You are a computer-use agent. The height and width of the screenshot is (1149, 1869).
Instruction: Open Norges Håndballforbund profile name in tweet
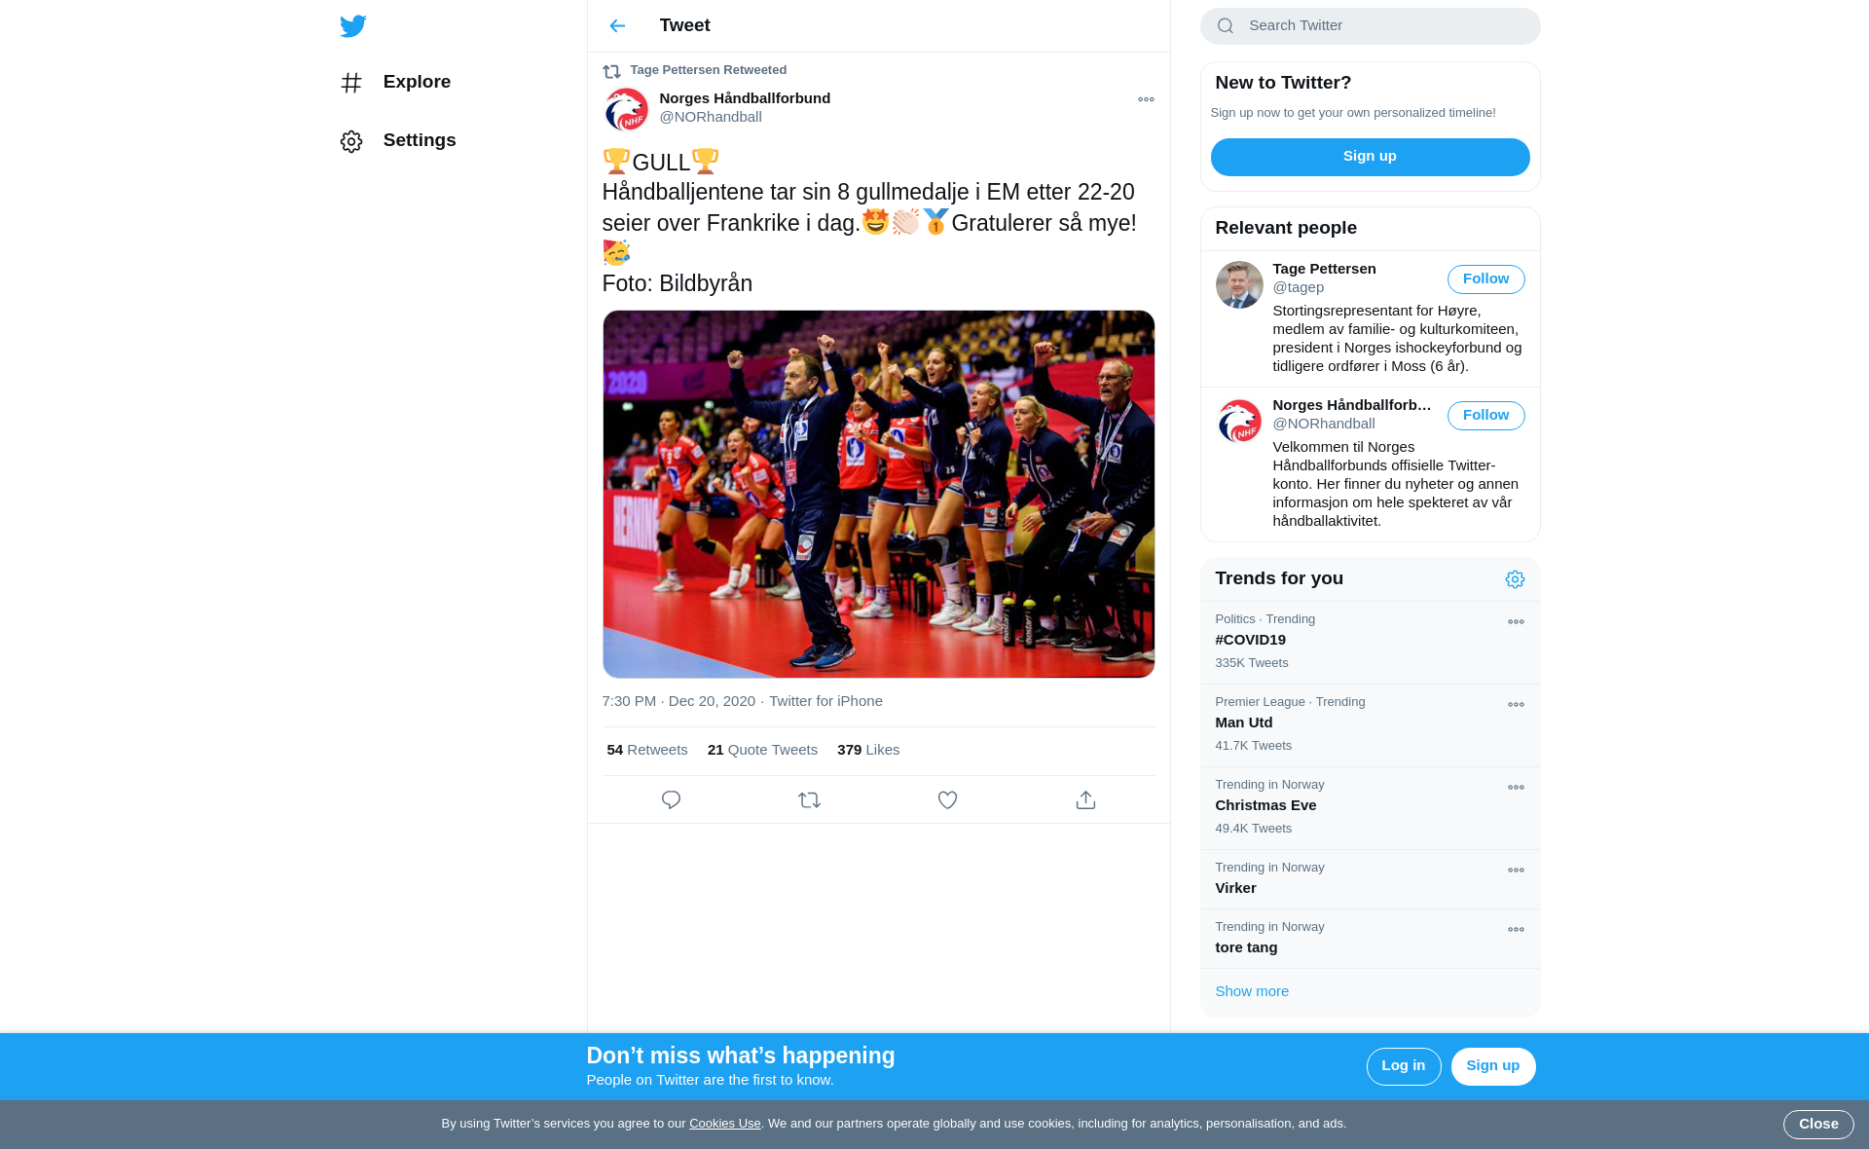point(745,98)
